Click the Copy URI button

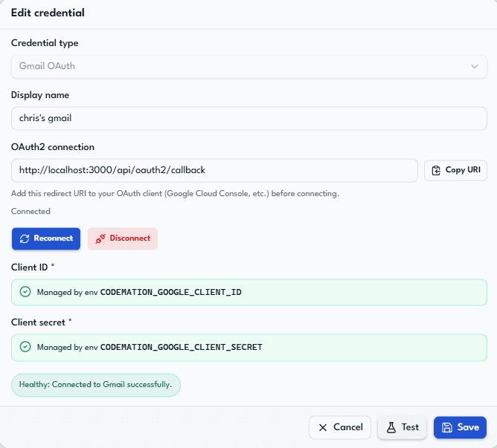point(455,170)
